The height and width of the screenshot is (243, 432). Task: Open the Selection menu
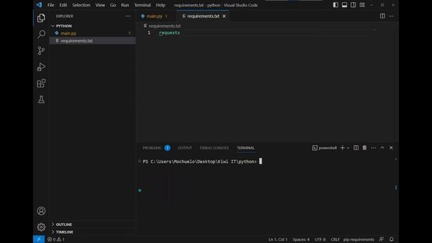point(81,5)
